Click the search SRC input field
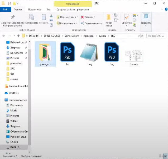 click(156, 36)
